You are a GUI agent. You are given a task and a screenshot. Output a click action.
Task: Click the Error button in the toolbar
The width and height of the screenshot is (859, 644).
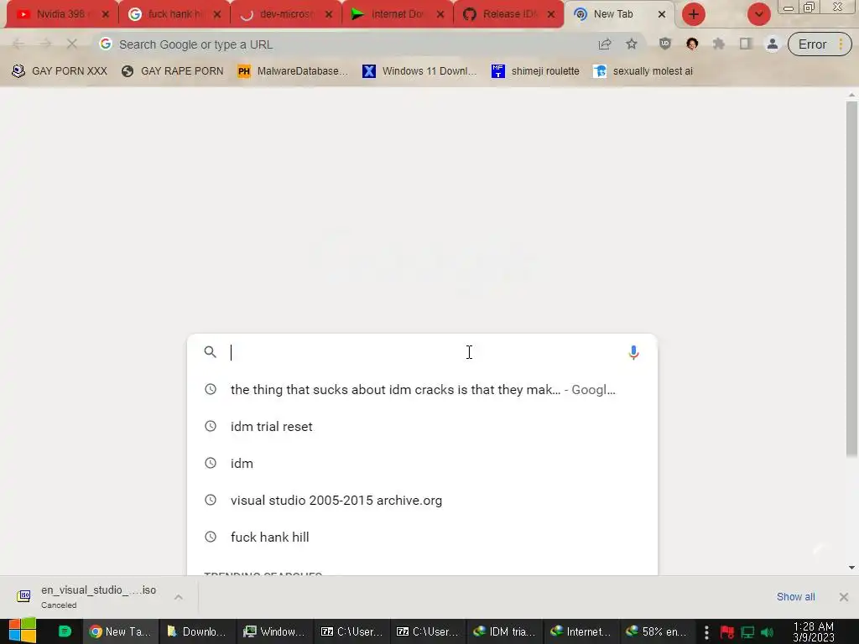812,44
